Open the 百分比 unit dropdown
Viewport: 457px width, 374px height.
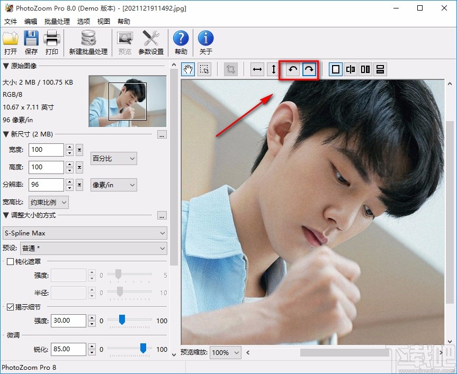[113, 158]
